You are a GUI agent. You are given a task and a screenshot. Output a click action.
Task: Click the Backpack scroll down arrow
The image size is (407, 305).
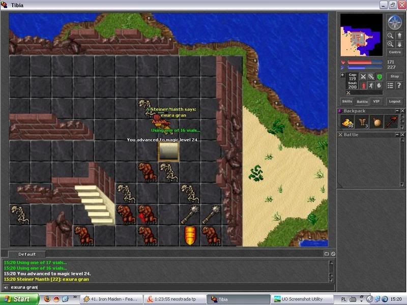click(402, 128)
